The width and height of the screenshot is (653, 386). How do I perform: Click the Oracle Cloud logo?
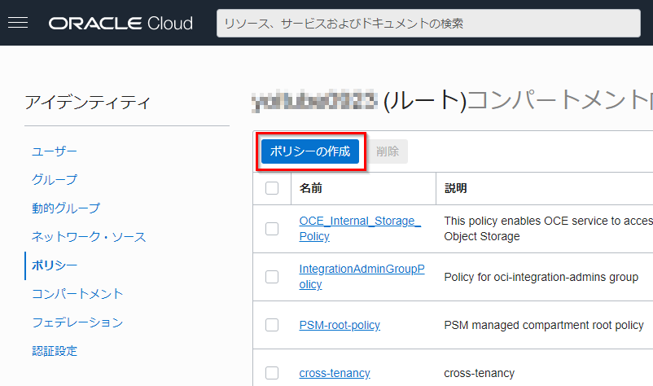coord(121,23)
